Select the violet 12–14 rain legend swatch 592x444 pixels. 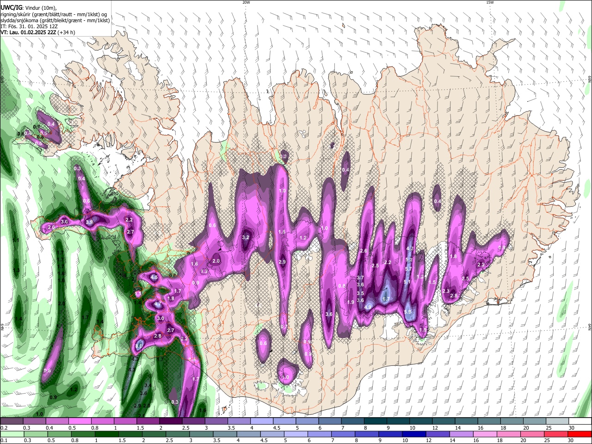tap(438, 434)
